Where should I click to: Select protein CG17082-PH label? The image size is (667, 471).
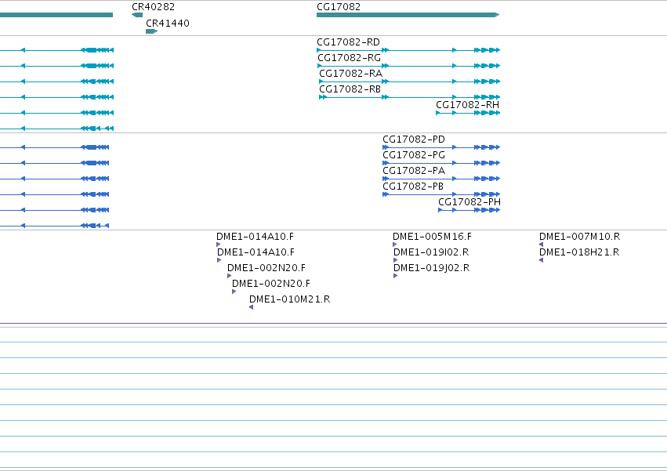pyautogui.click(x=469, y=202)
